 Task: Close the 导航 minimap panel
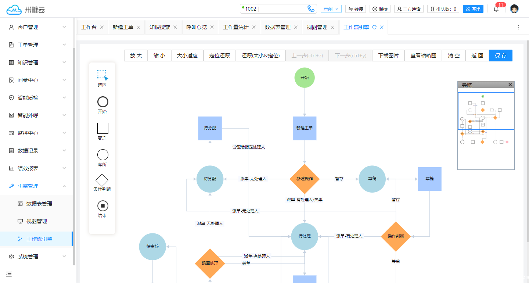[x=510, y=85]
